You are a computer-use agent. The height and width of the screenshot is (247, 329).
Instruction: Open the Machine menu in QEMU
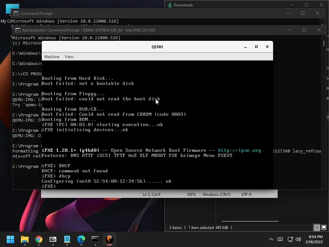coord(52,57)
